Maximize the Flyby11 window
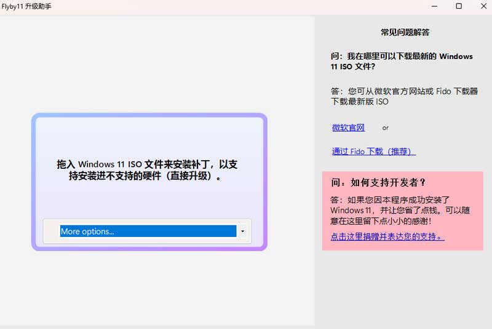This screenshot has height=329, width=492. coord(459,6)
